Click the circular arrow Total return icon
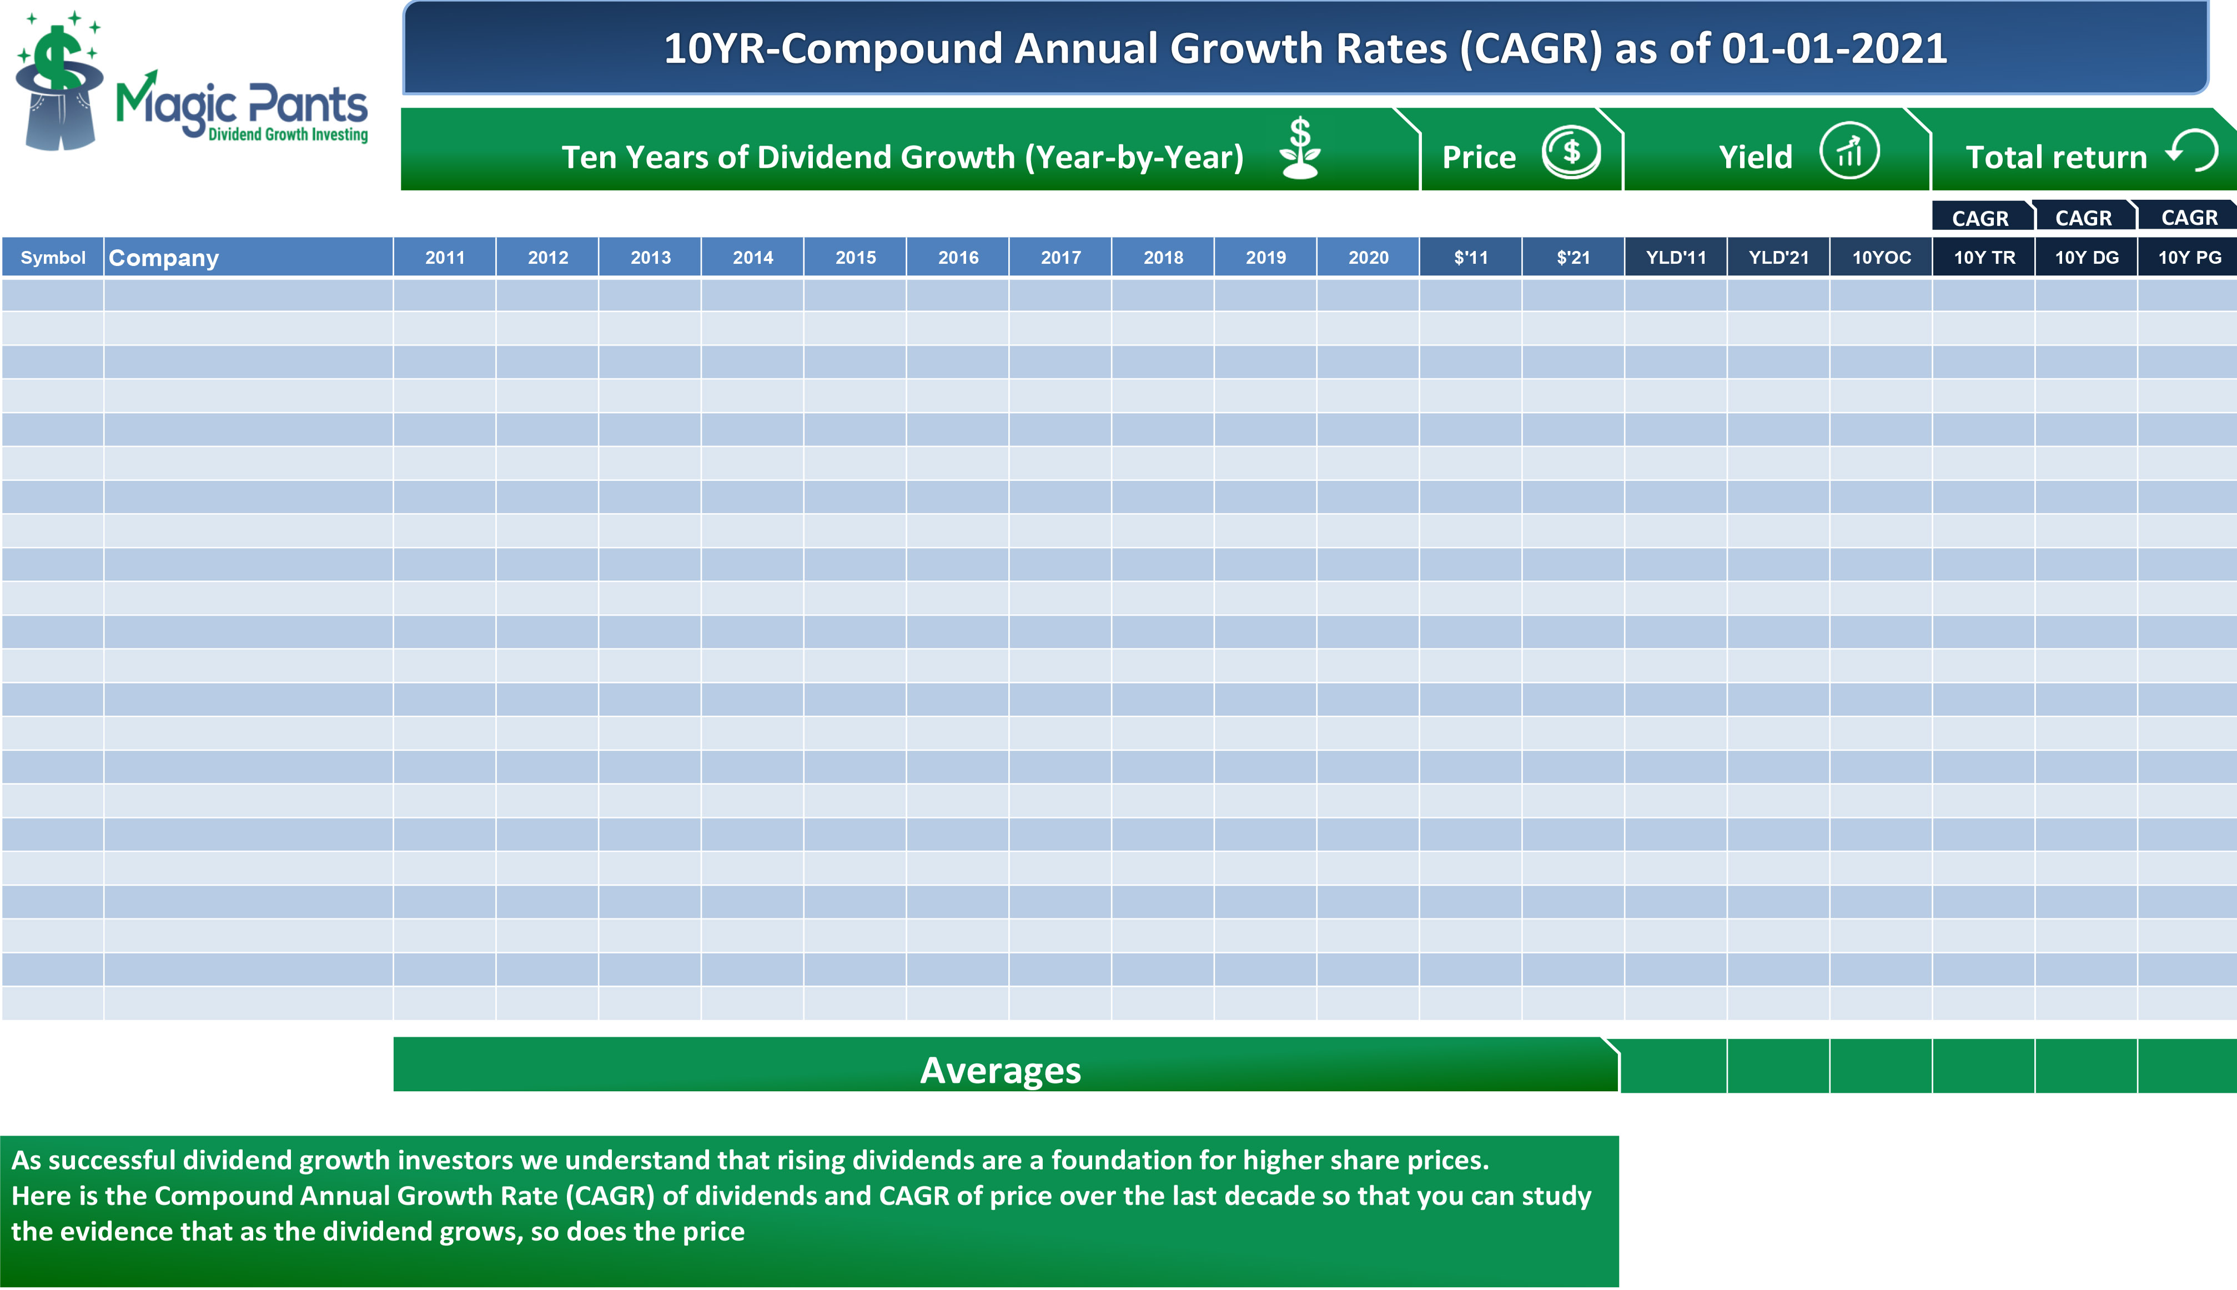 coord(2194,150)
